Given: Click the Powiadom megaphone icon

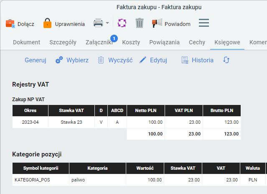Looking at the screenshot, I should pos(157,23).
